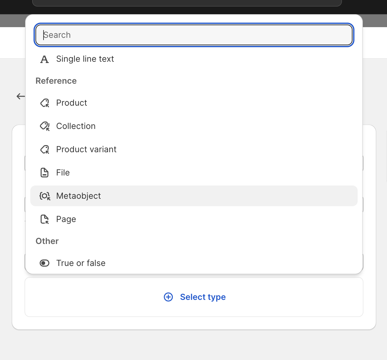Image resolution: width=387 pixels, height=360 pixels.
Task: Open the Select type picker
Action: coord(194,297)
